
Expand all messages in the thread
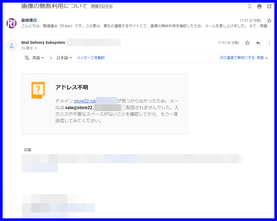click(249, 6)
